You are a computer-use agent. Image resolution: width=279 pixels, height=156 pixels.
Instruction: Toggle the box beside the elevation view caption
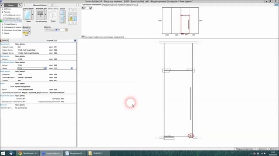[x=83, y=37]
